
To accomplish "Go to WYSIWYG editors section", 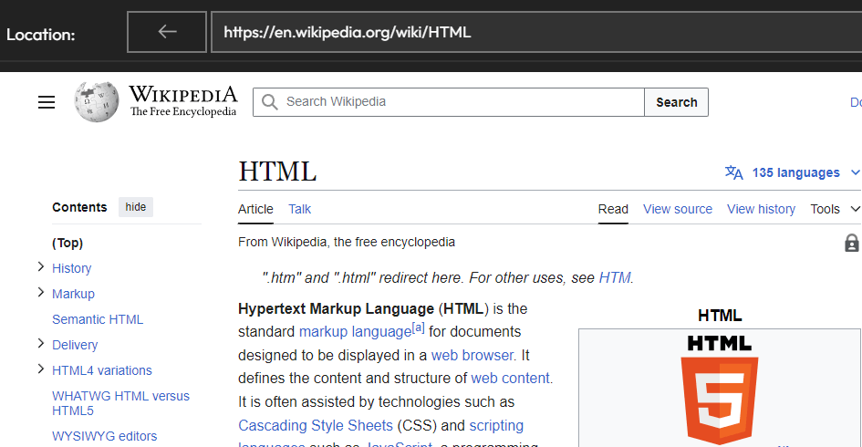I will pyautogui.click(x=105, y=436).
